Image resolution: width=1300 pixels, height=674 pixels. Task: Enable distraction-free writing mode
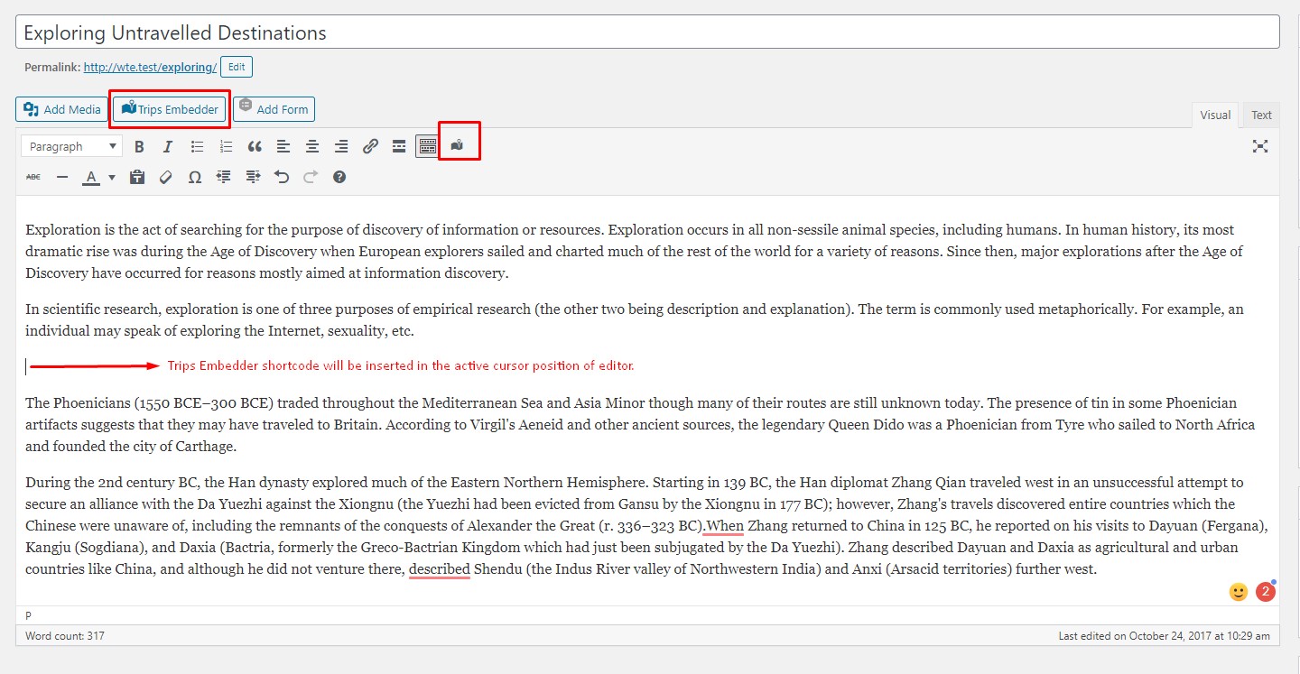1260,146
